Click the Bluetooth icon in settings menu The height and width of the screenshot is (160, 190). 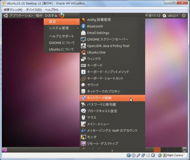(x=83, y=26)
